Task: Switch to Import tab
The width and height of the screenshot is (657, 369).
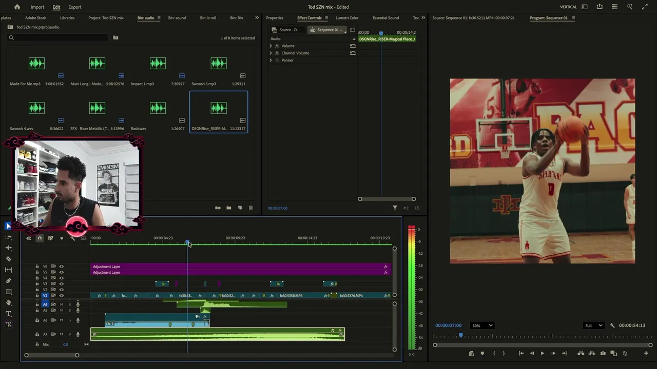Action: pos(37,7)
